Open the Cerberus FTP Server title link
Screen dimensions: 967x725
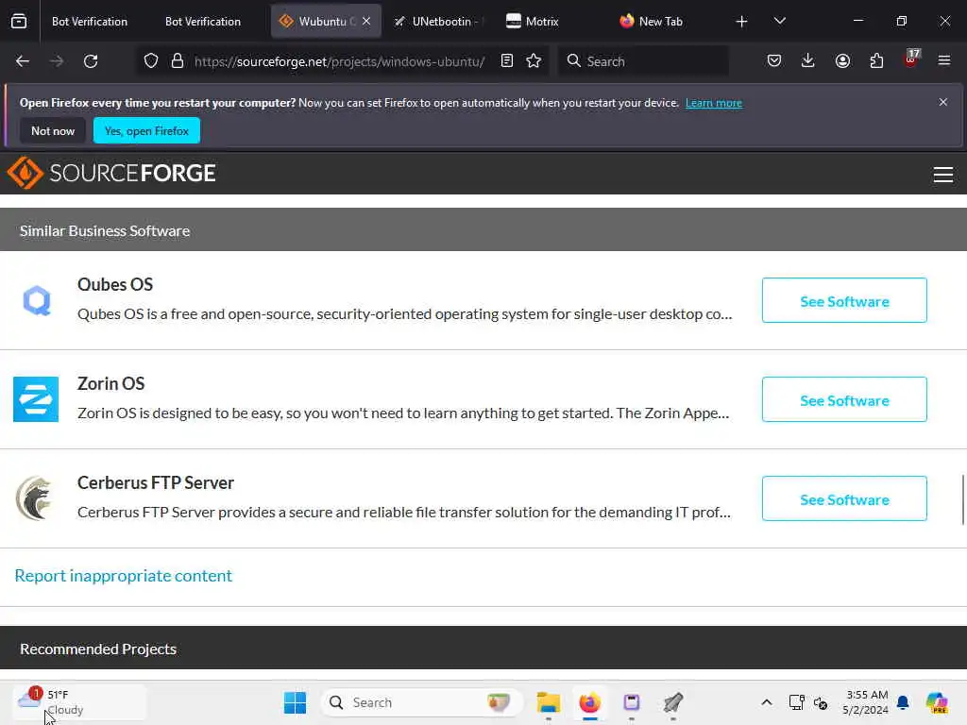click(x=156, y=482)
